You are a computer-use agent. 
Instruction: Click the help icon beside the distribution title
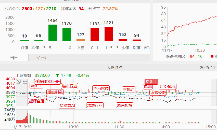[83, 1]
